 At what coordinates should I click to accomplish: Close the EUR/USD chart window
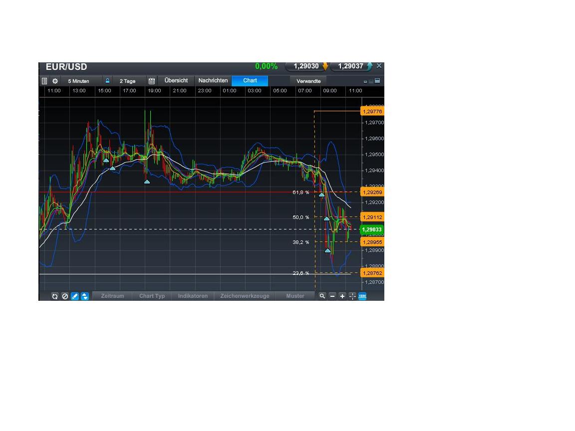(379, 66)
